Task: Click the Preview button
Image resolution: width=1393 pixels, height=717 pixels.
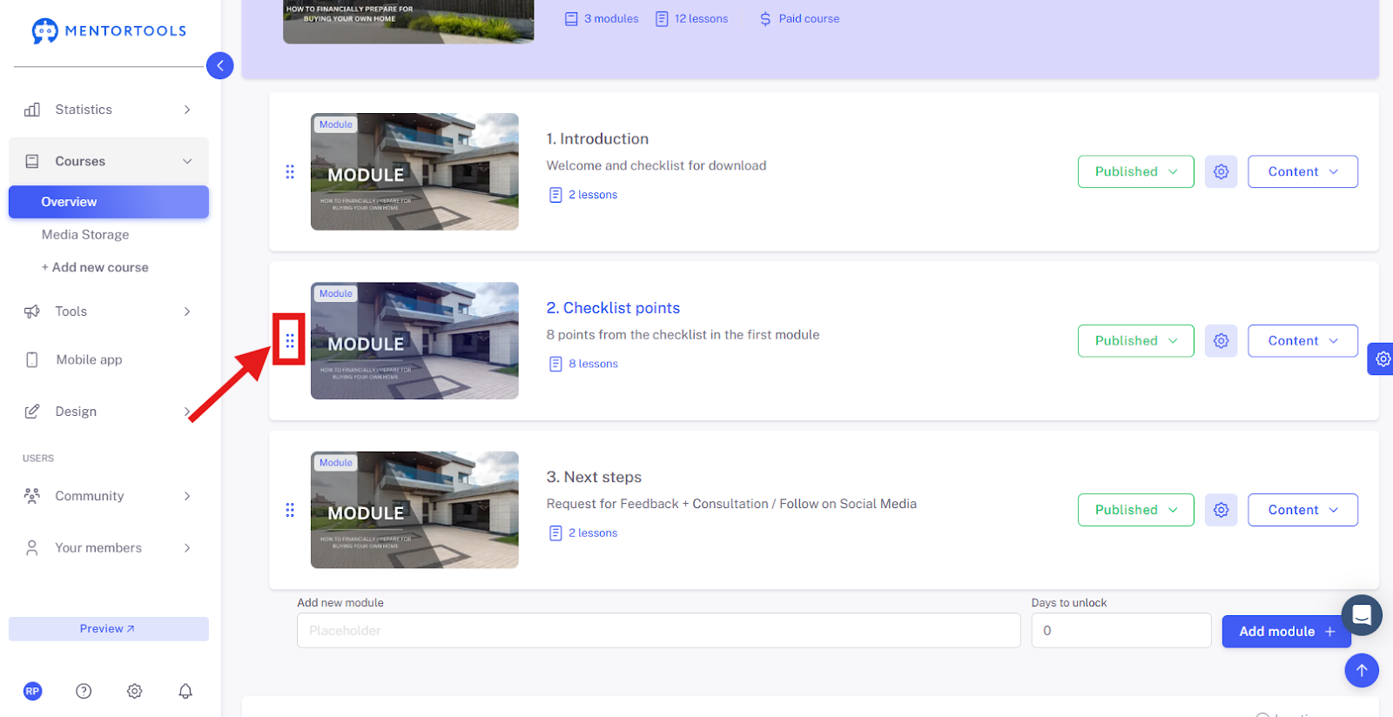Action: point(109,629)
